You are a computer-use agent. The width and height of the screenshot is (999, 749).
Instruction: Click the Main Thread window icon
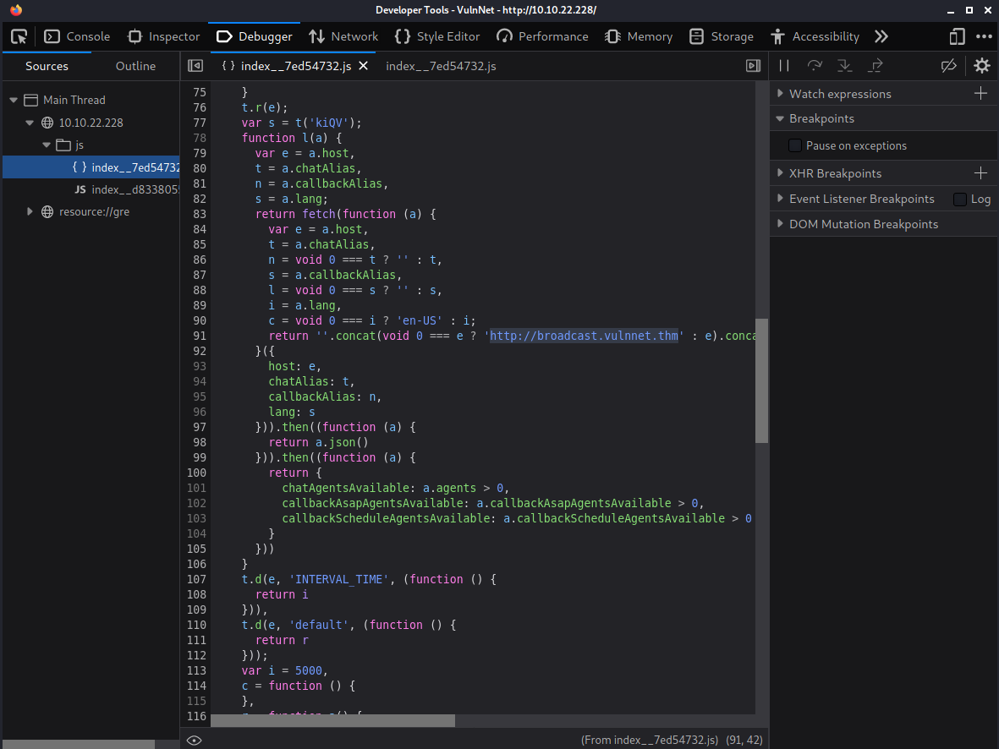coord(30,100)
